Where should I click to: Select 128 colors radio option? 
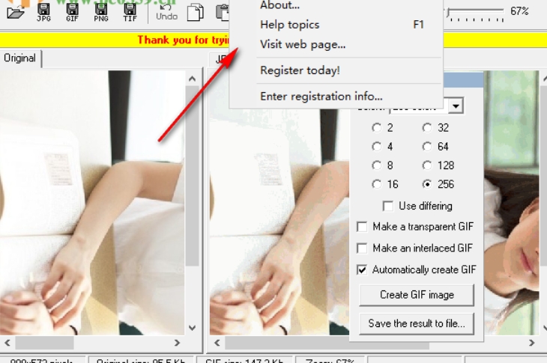(x=438, y=165)
